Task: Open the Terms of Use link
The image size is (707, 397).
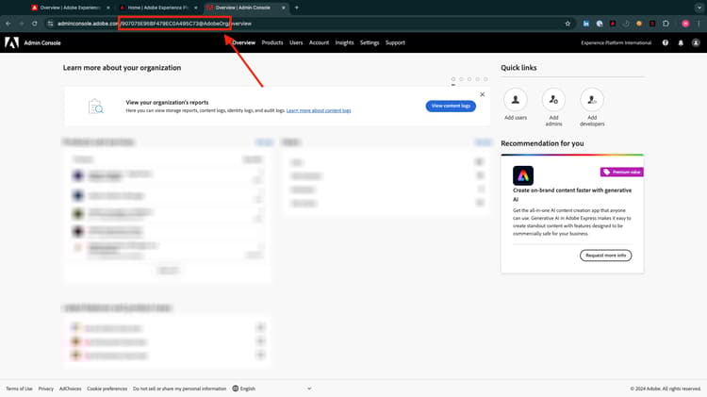Action: point(19,389)
